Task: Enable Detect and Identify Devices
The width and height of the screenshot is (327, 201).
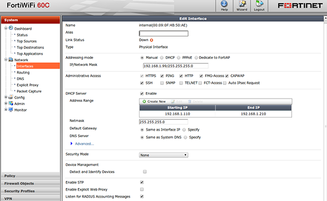Action: pyautogui.click(x=145, y=172)
